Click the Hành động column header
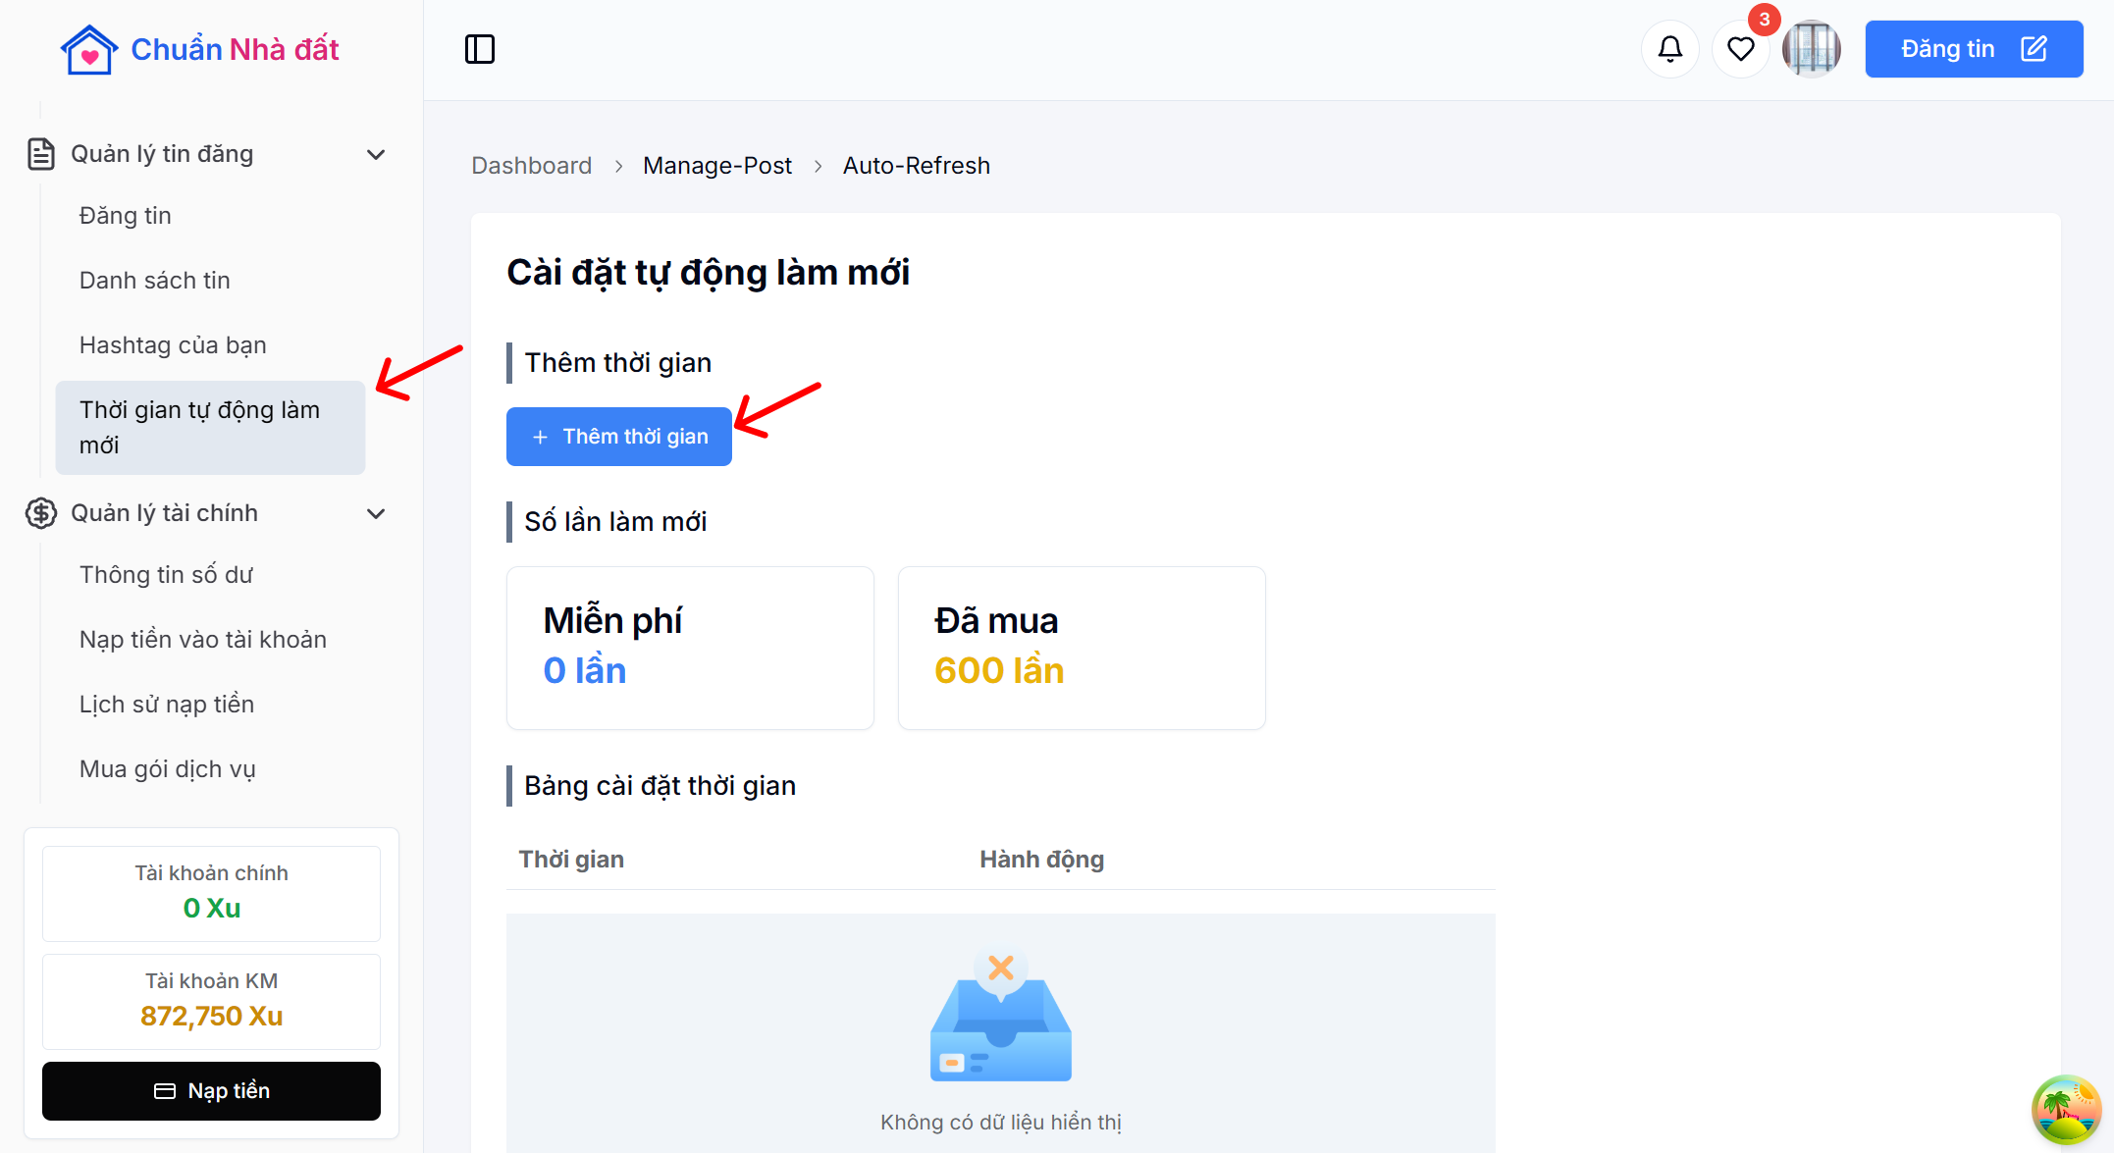The image size is (2114, 1153). [1042, 860]
